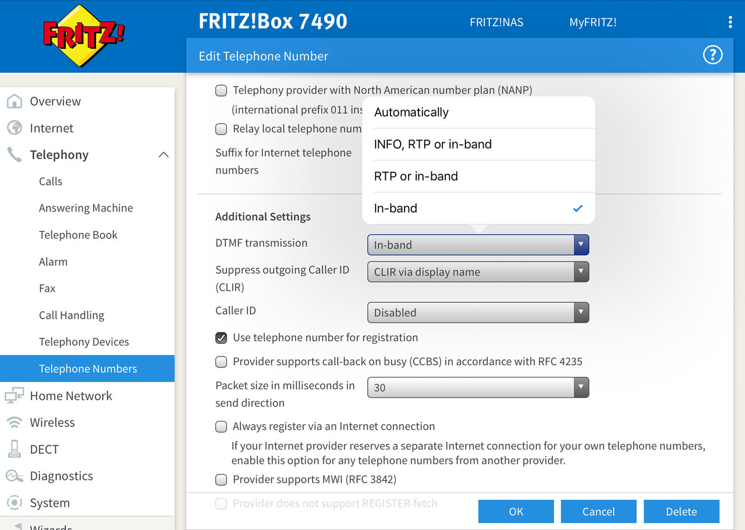Click the Delete button
Viewport: 745px width, 530px height.
[682, 511]
